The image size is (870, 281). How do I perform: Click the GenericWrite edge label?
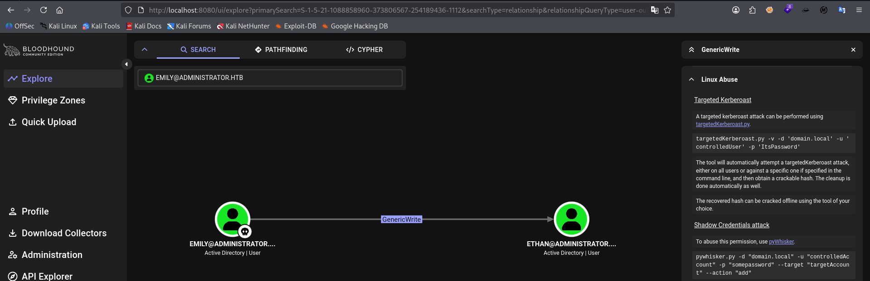click(401, 220)
